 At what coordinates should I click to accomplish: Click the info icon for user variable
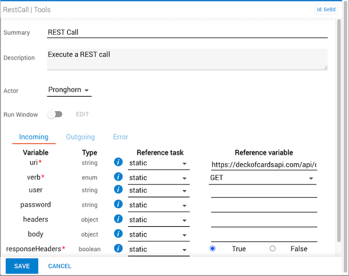point(118,190)
